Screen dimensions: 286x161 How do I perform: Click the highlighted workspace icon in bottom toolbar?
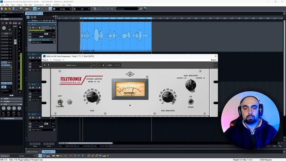[40, 156]
